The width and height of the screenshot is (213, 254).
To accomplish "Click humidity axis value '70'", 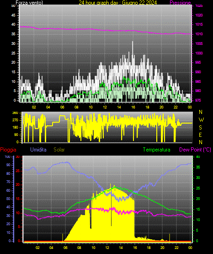I will point(8,182).
